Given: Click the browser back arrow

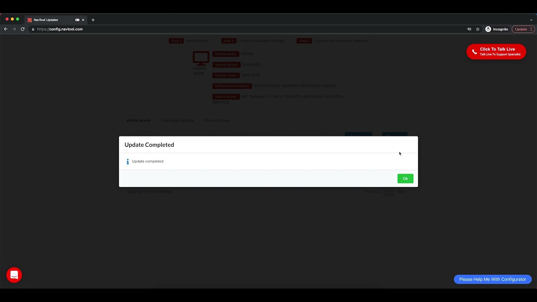Looking at the screenshot, I should coord(6,29).
